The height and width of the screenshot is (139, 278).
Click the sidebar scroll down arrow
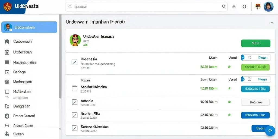tap(60, 129)
